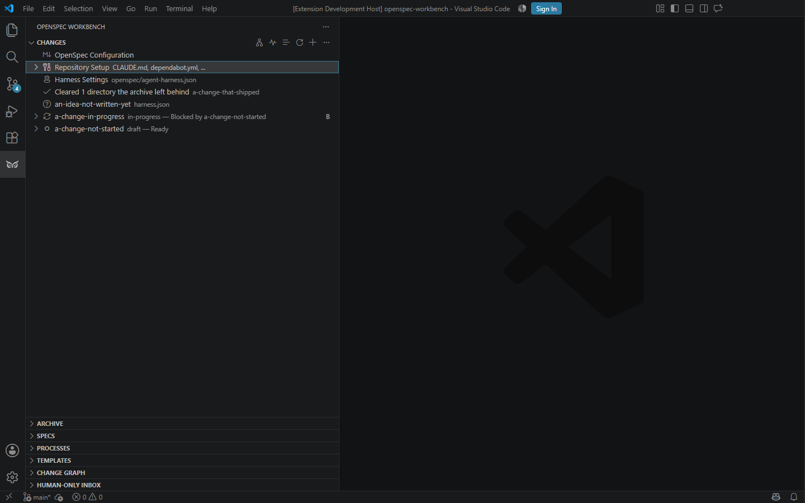
Task: Expand the Human-Only Inbox section
Action: 182,485
